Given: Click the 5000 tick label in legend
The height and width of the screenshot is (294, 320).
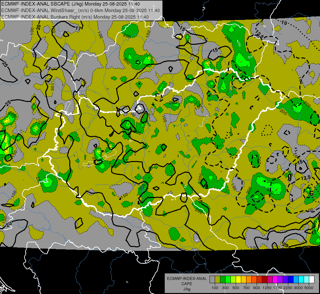Looking at the screenshot, I should [x=309, y=288].
